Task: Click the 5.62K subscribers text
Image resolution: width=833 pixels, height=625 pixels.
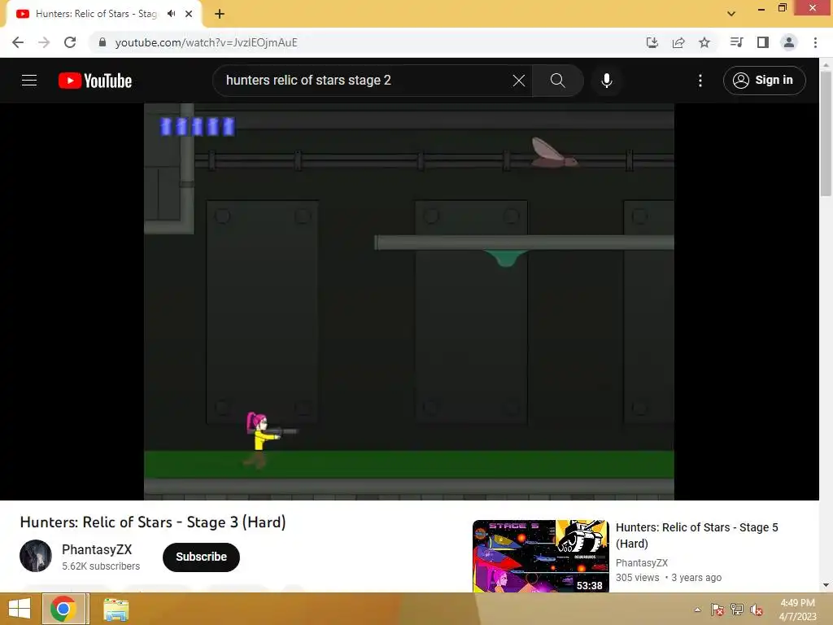Action: (x=101, y=566)
